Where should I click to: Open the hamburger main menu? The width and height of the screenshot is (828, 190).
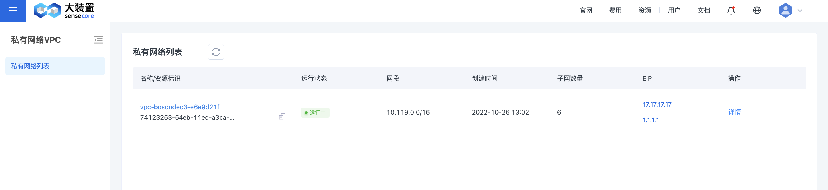click(13, 11)
